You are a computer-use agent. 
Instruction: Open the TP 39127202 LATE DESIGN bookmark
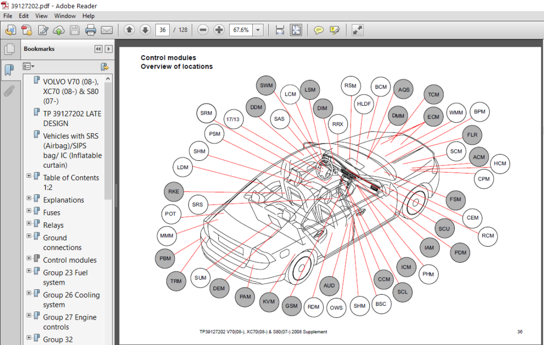(x=72, y=118)
